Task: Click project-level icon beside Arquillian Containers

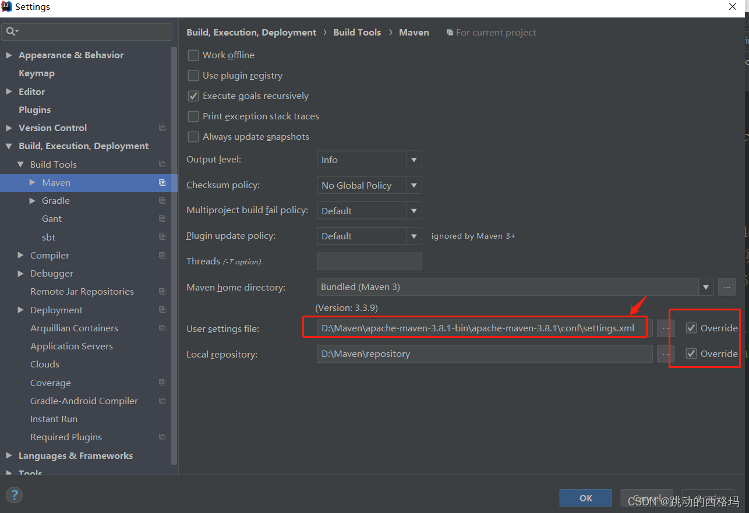Action: [x=162, y=328]
